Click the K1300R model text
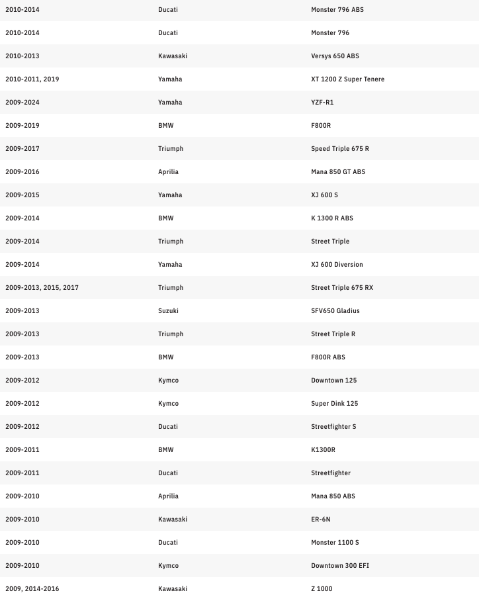This screenshot has width=479, height=597. pyautogui.click(x=323, y=450)
